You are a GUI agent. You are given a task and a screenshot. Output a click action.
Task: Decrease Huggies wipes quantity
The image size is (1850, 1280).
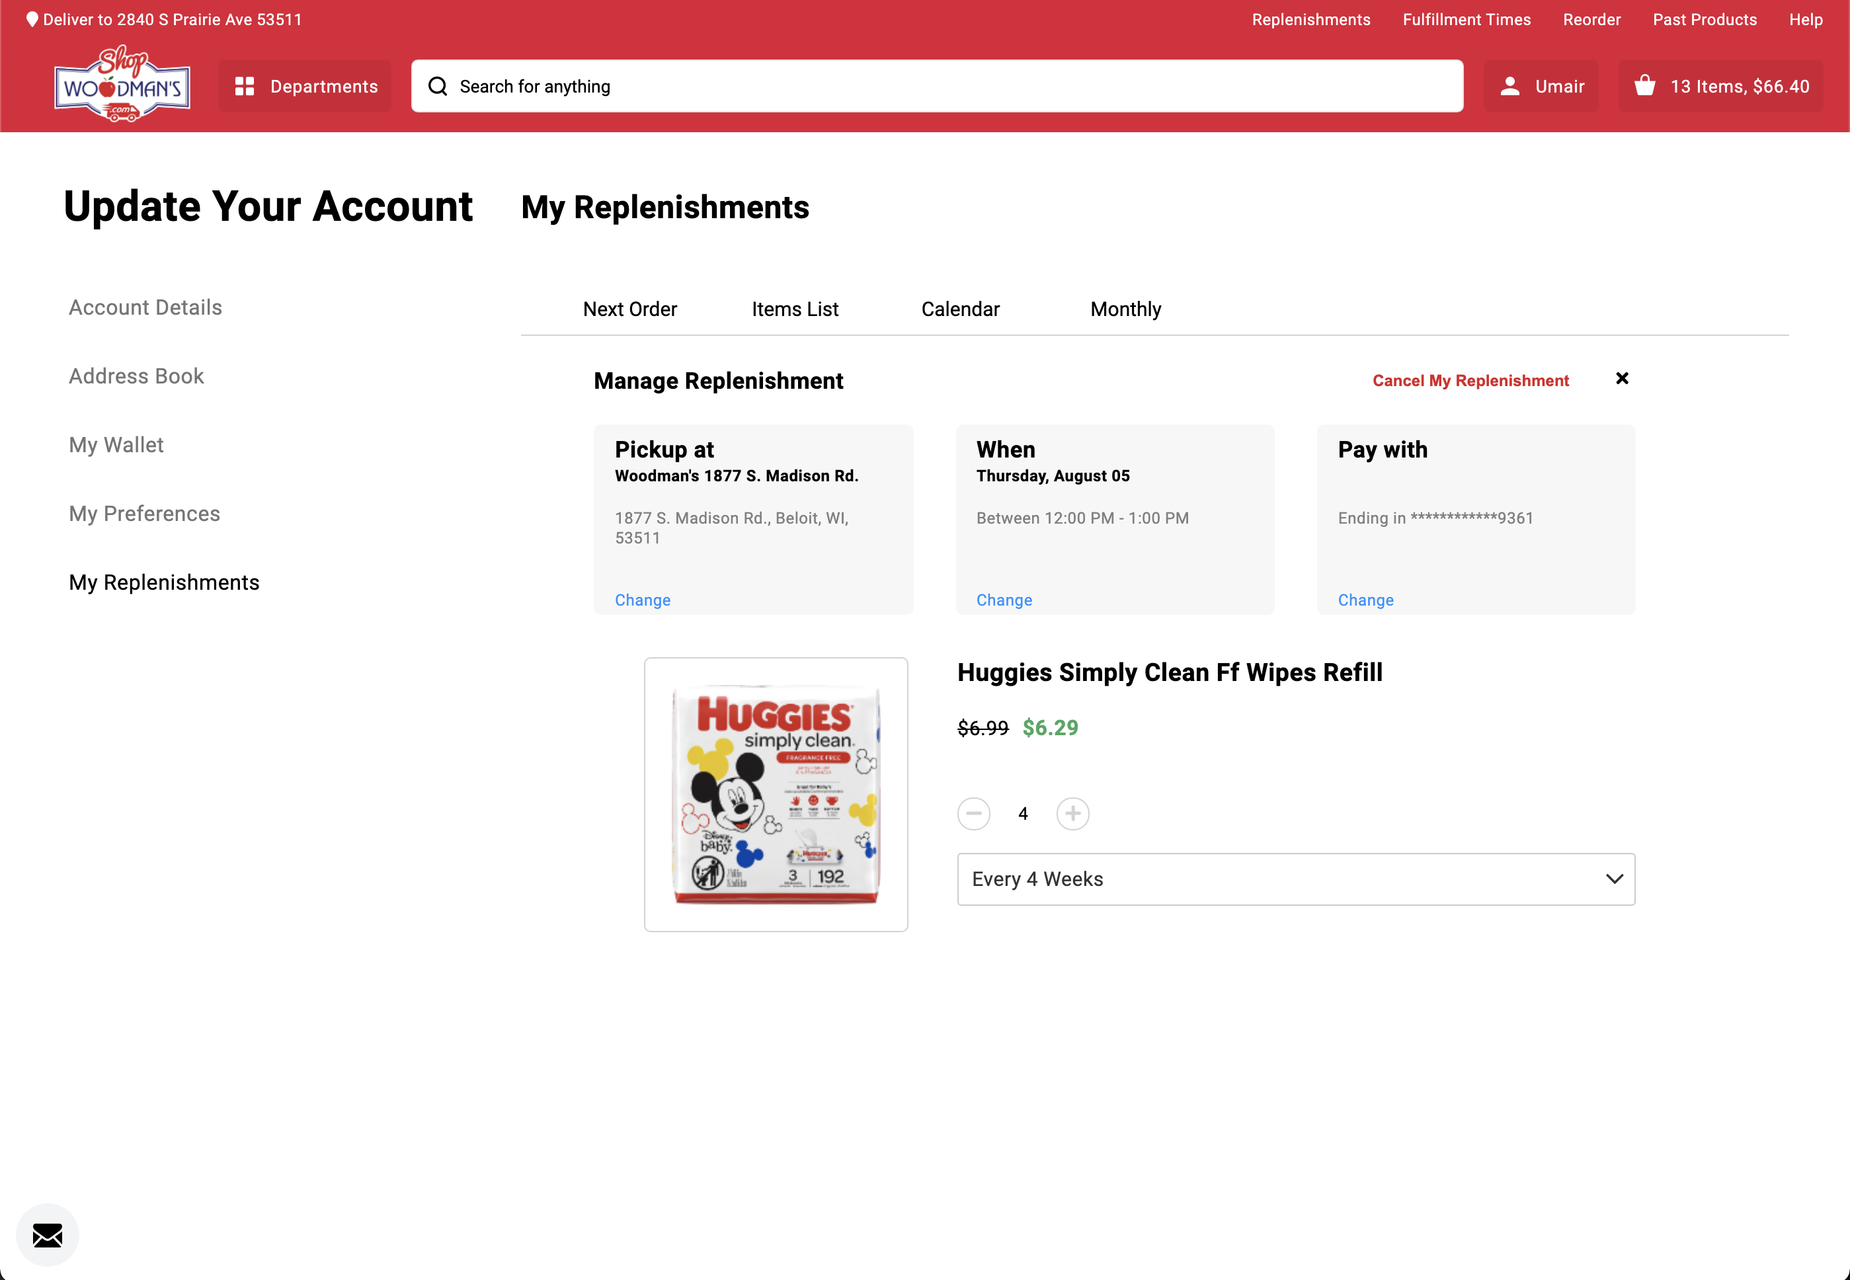point(973,813)
